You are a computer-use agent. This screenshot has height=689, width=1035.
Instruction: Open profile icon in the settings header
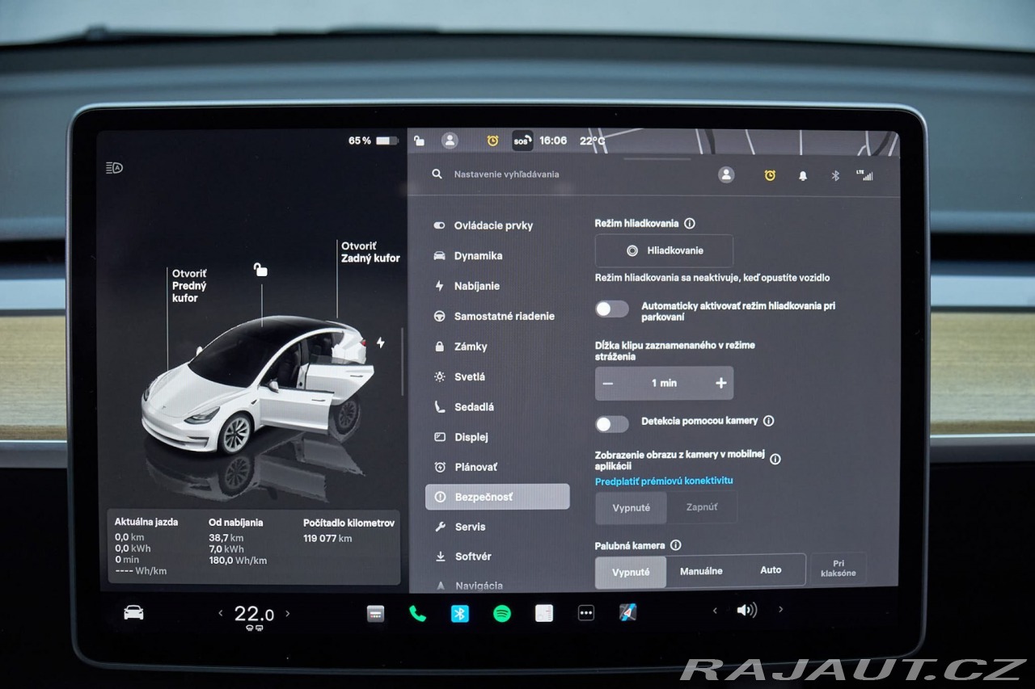point(726,174)
